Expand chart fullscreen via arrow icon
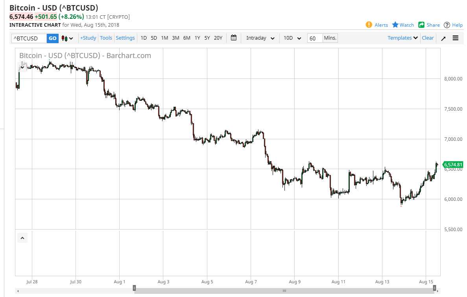The height and width of the screenshot is (297, 467). [x=443, y=38]
